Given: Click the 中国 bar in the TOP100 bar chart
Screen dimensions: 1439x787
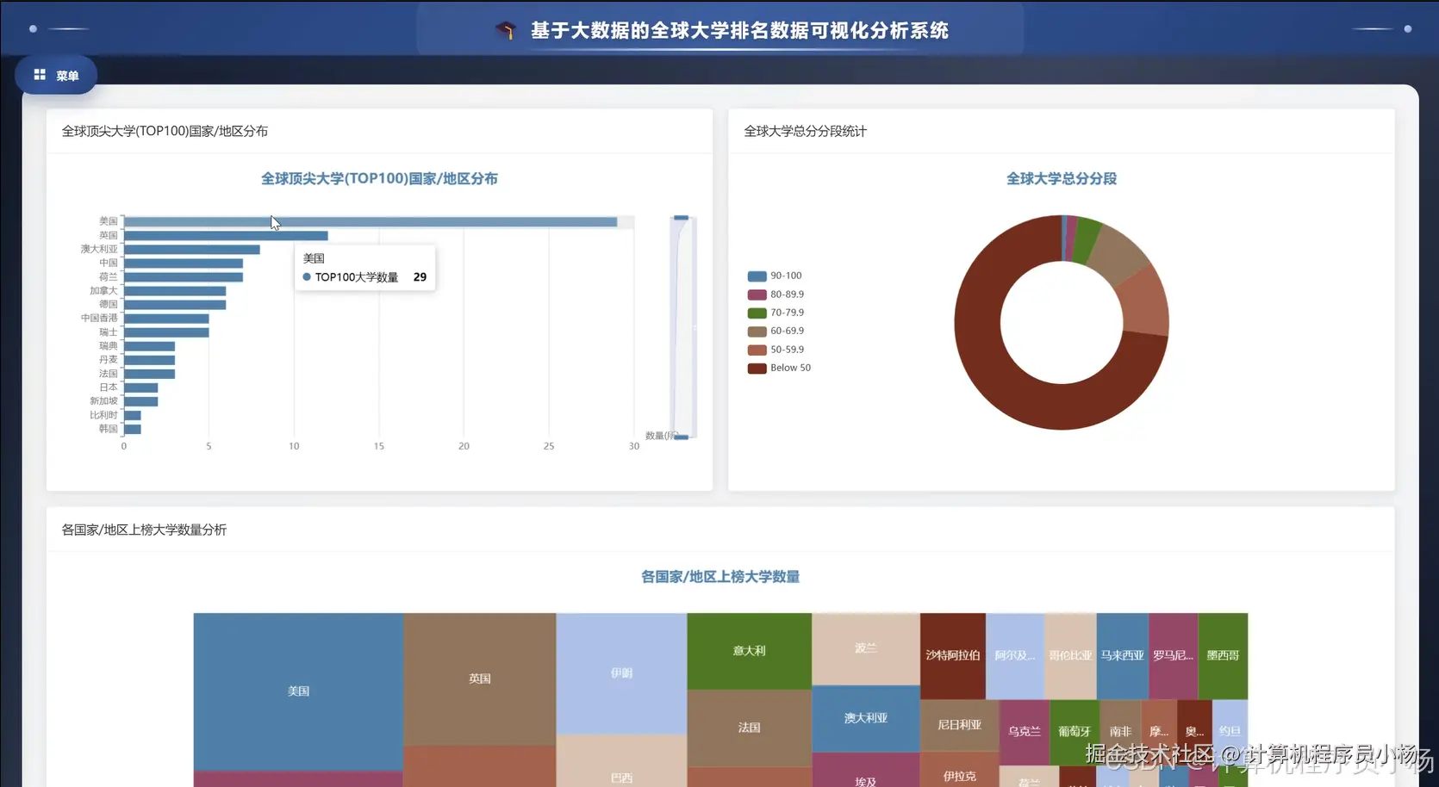Looking at the screenshot, I should pyautogui.click(x=184, y=263).
